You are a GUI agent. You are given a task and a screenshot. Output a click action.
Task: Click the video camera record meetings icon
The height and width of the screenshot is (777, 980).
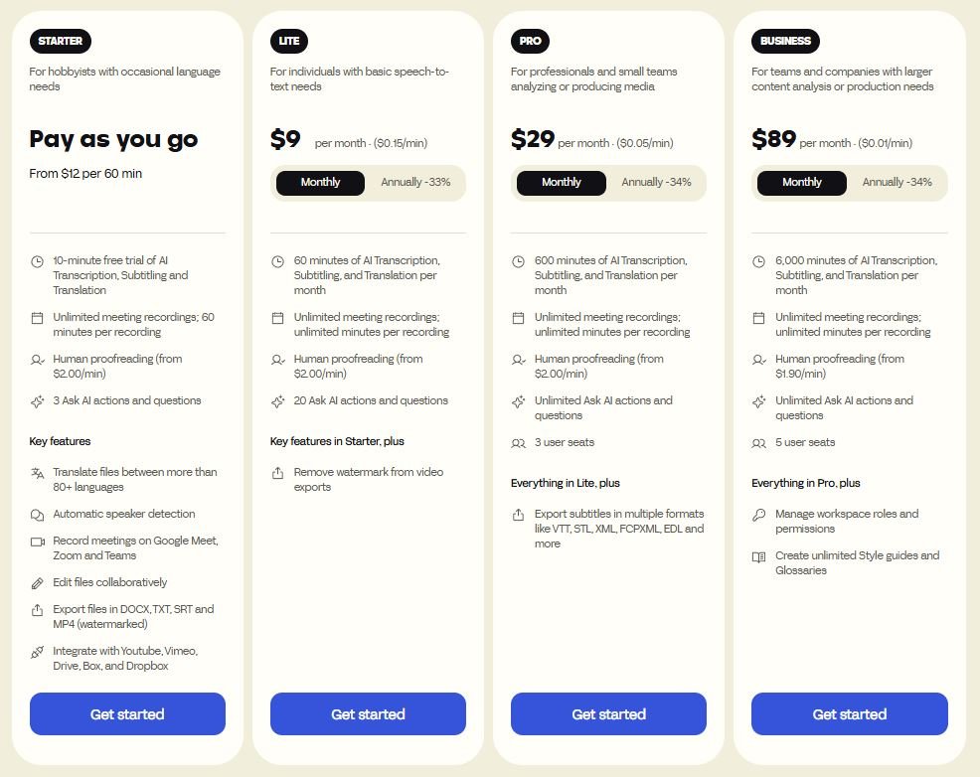[x=38, y=542]
